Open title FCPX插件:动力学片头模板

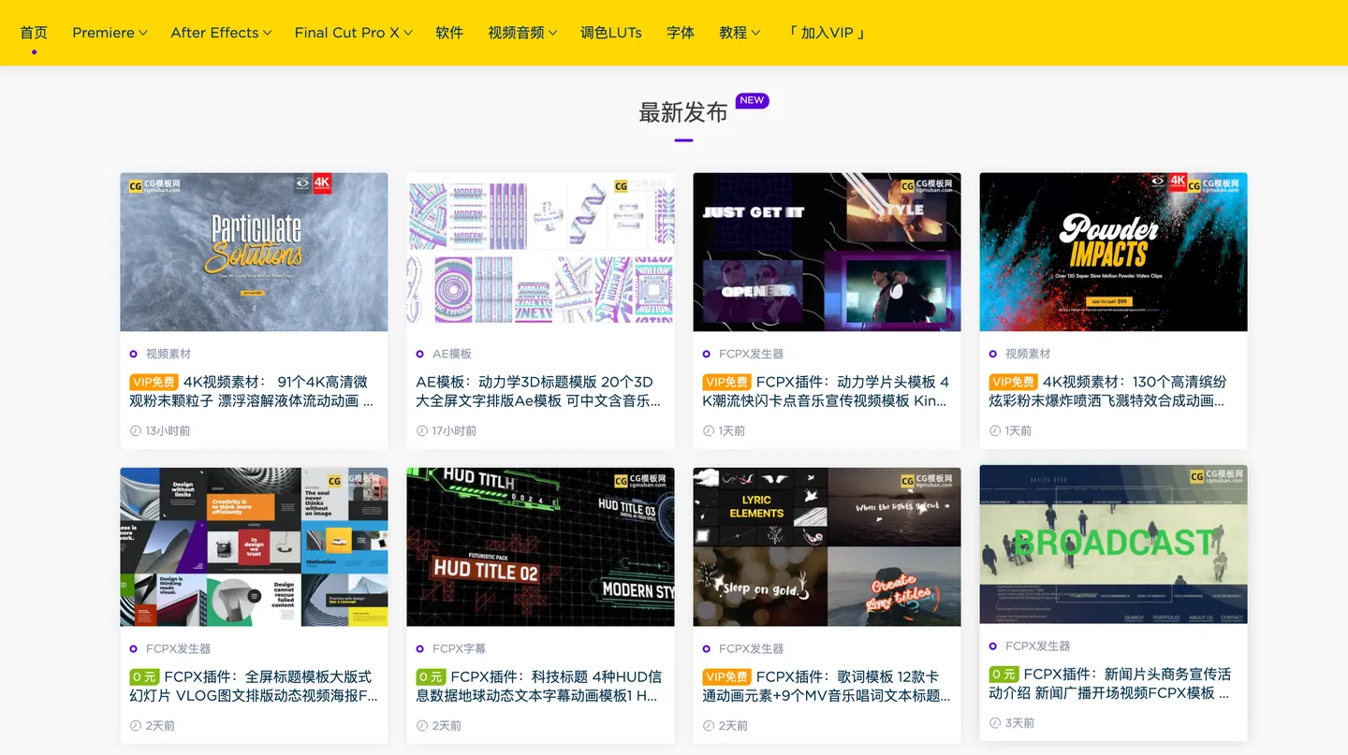(x=825, y=391)
